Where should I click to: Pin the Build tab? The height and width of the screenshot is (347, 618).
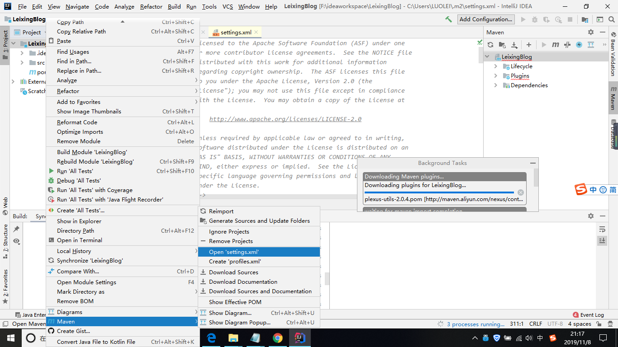[16, 230]
